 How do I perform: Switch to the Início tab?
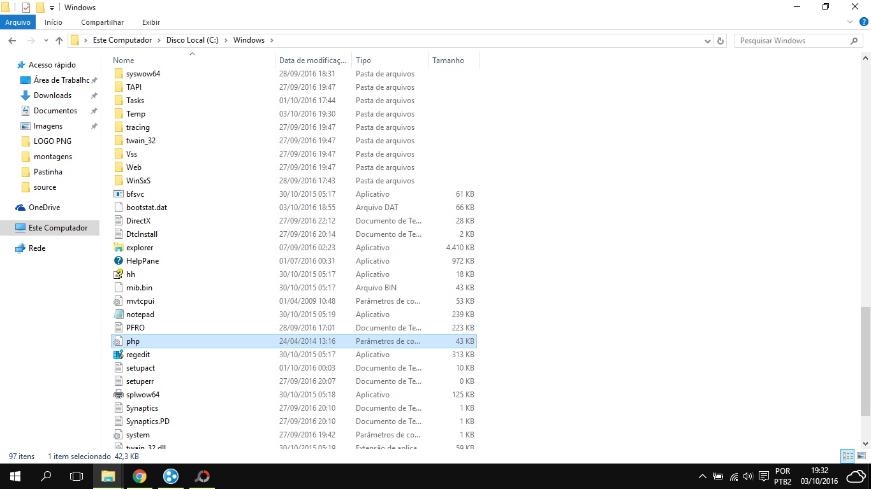click(x=54, y=22)
